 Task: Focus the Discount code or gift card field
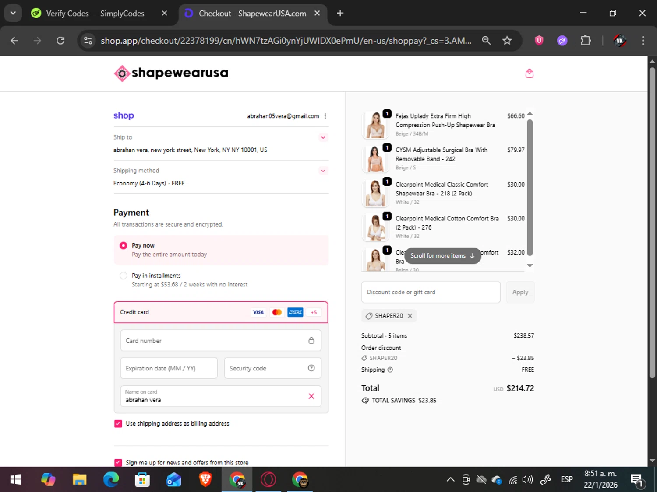coord(431,292)
